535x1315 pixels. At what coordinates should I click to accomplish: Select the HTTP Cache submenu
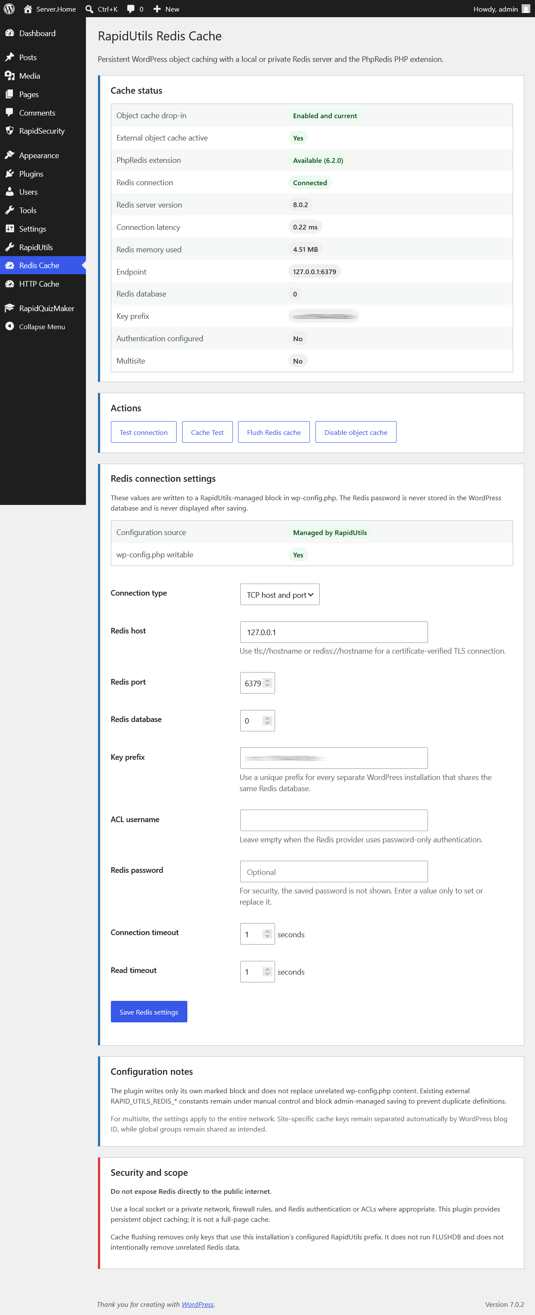[x=43, y=284]
